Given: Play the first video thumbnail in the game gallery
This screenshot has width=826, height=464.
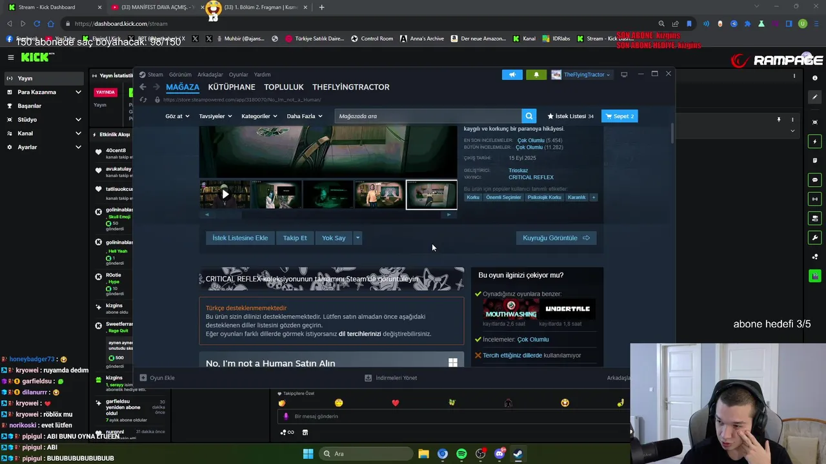Looking at the screenshot, I should 225,195.
